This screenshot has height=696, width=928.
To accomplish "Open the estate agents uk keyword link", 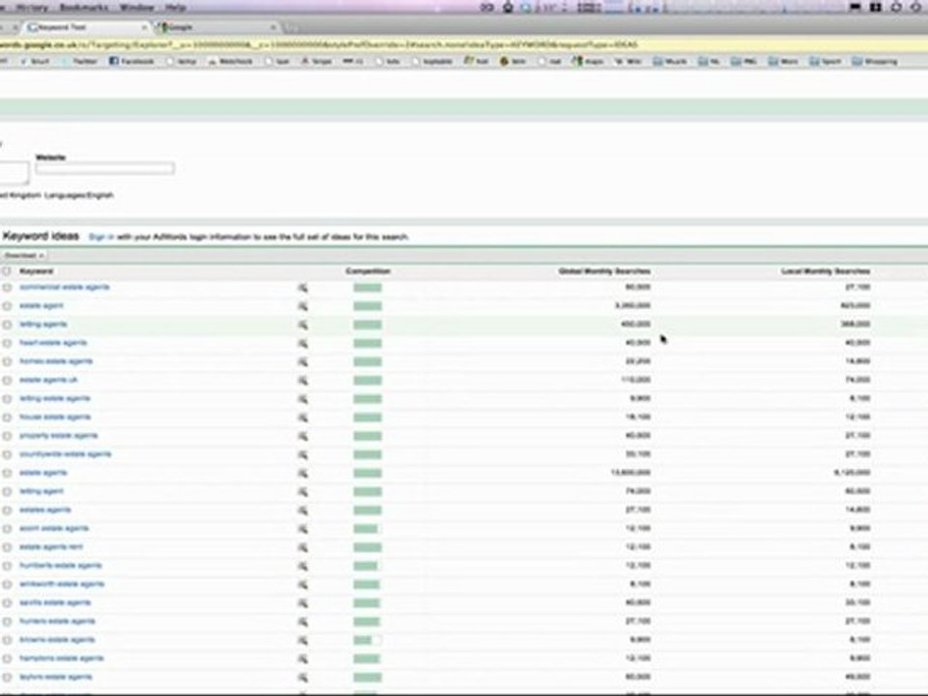I will [48, 380].
